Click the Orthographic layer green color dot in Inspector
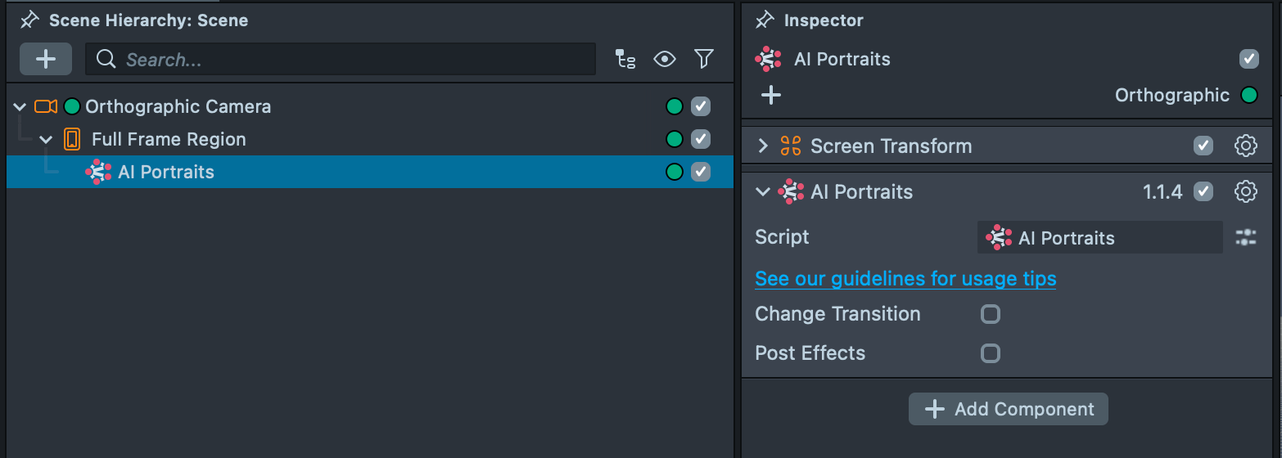This screenshot has width=1282, height=458. [1249, 96]
